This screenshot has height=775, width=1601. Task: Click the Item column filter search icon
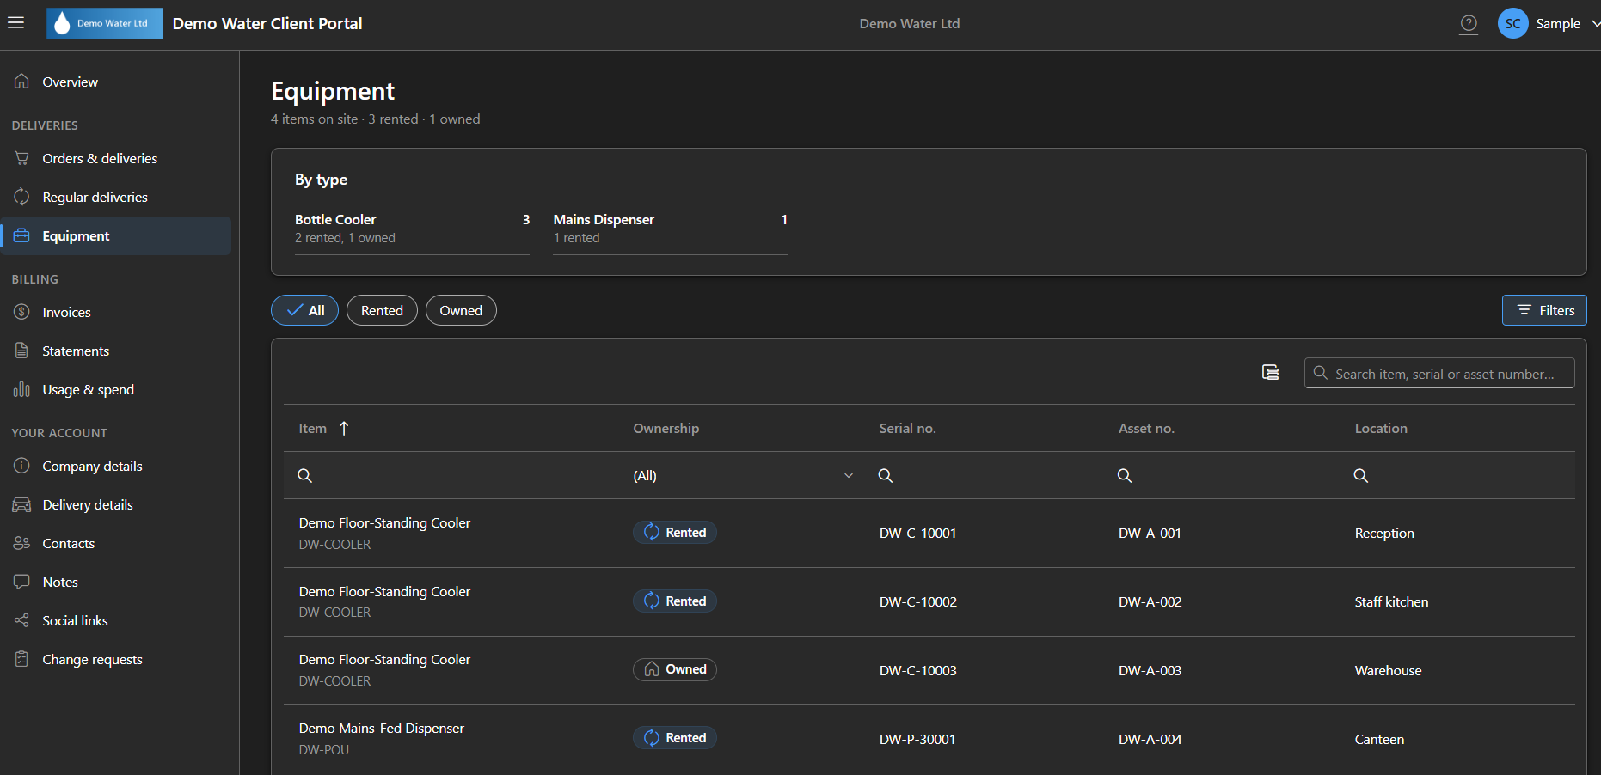click(304, 475)
